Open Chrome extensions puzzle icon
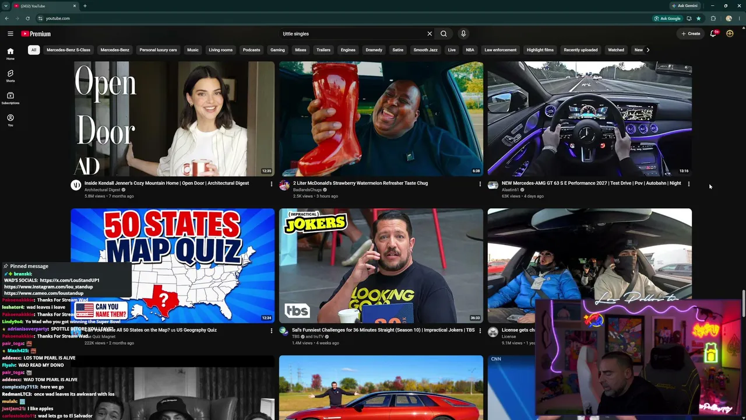The width and height of the screenshot is (746, 420). tap(713, 18)
